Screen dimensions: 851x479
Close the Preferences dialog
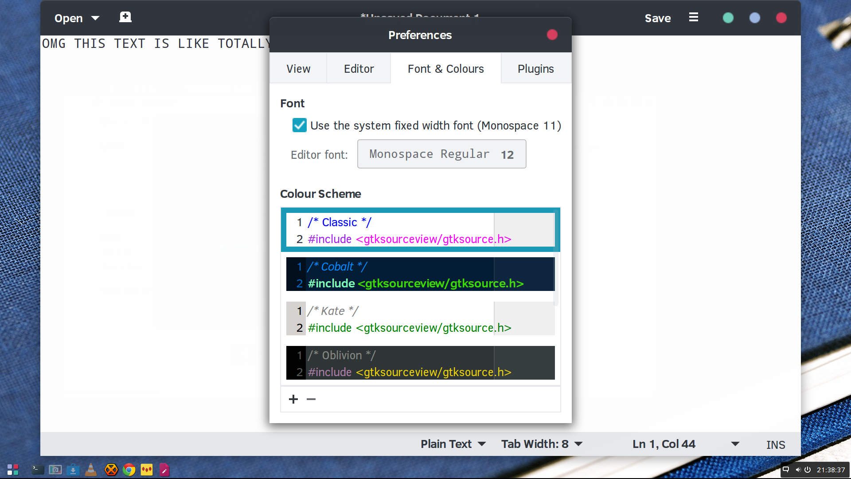(x=552, y=35)
